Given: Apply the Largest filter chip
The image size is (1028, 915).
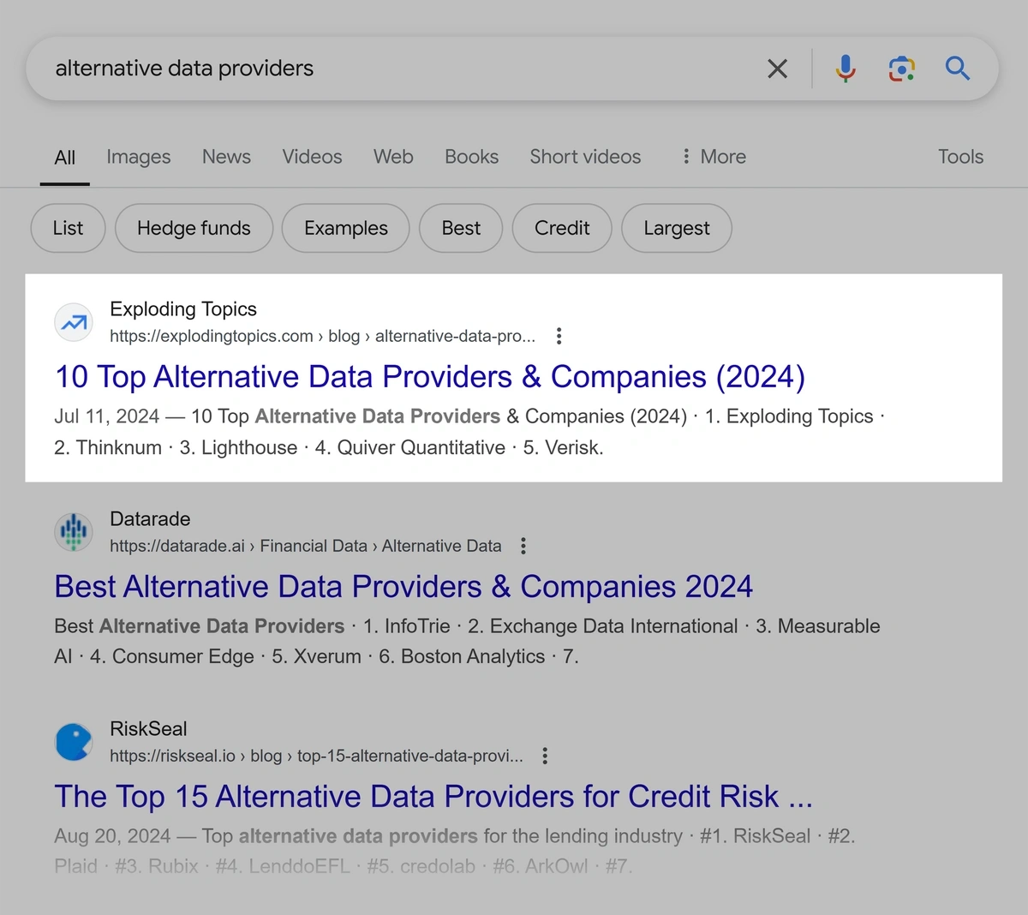Looking at the screenshot, I should (677, 228).
